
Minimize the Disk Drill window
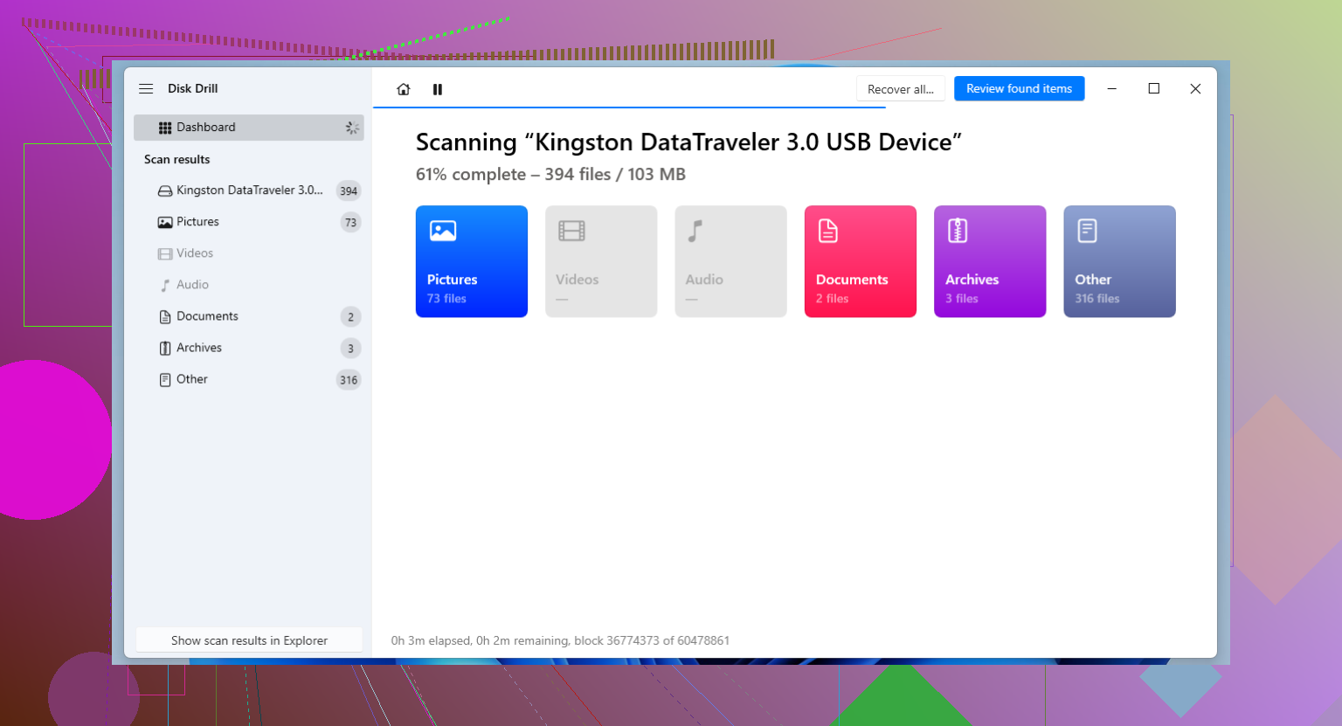(x=1112, y=89)
